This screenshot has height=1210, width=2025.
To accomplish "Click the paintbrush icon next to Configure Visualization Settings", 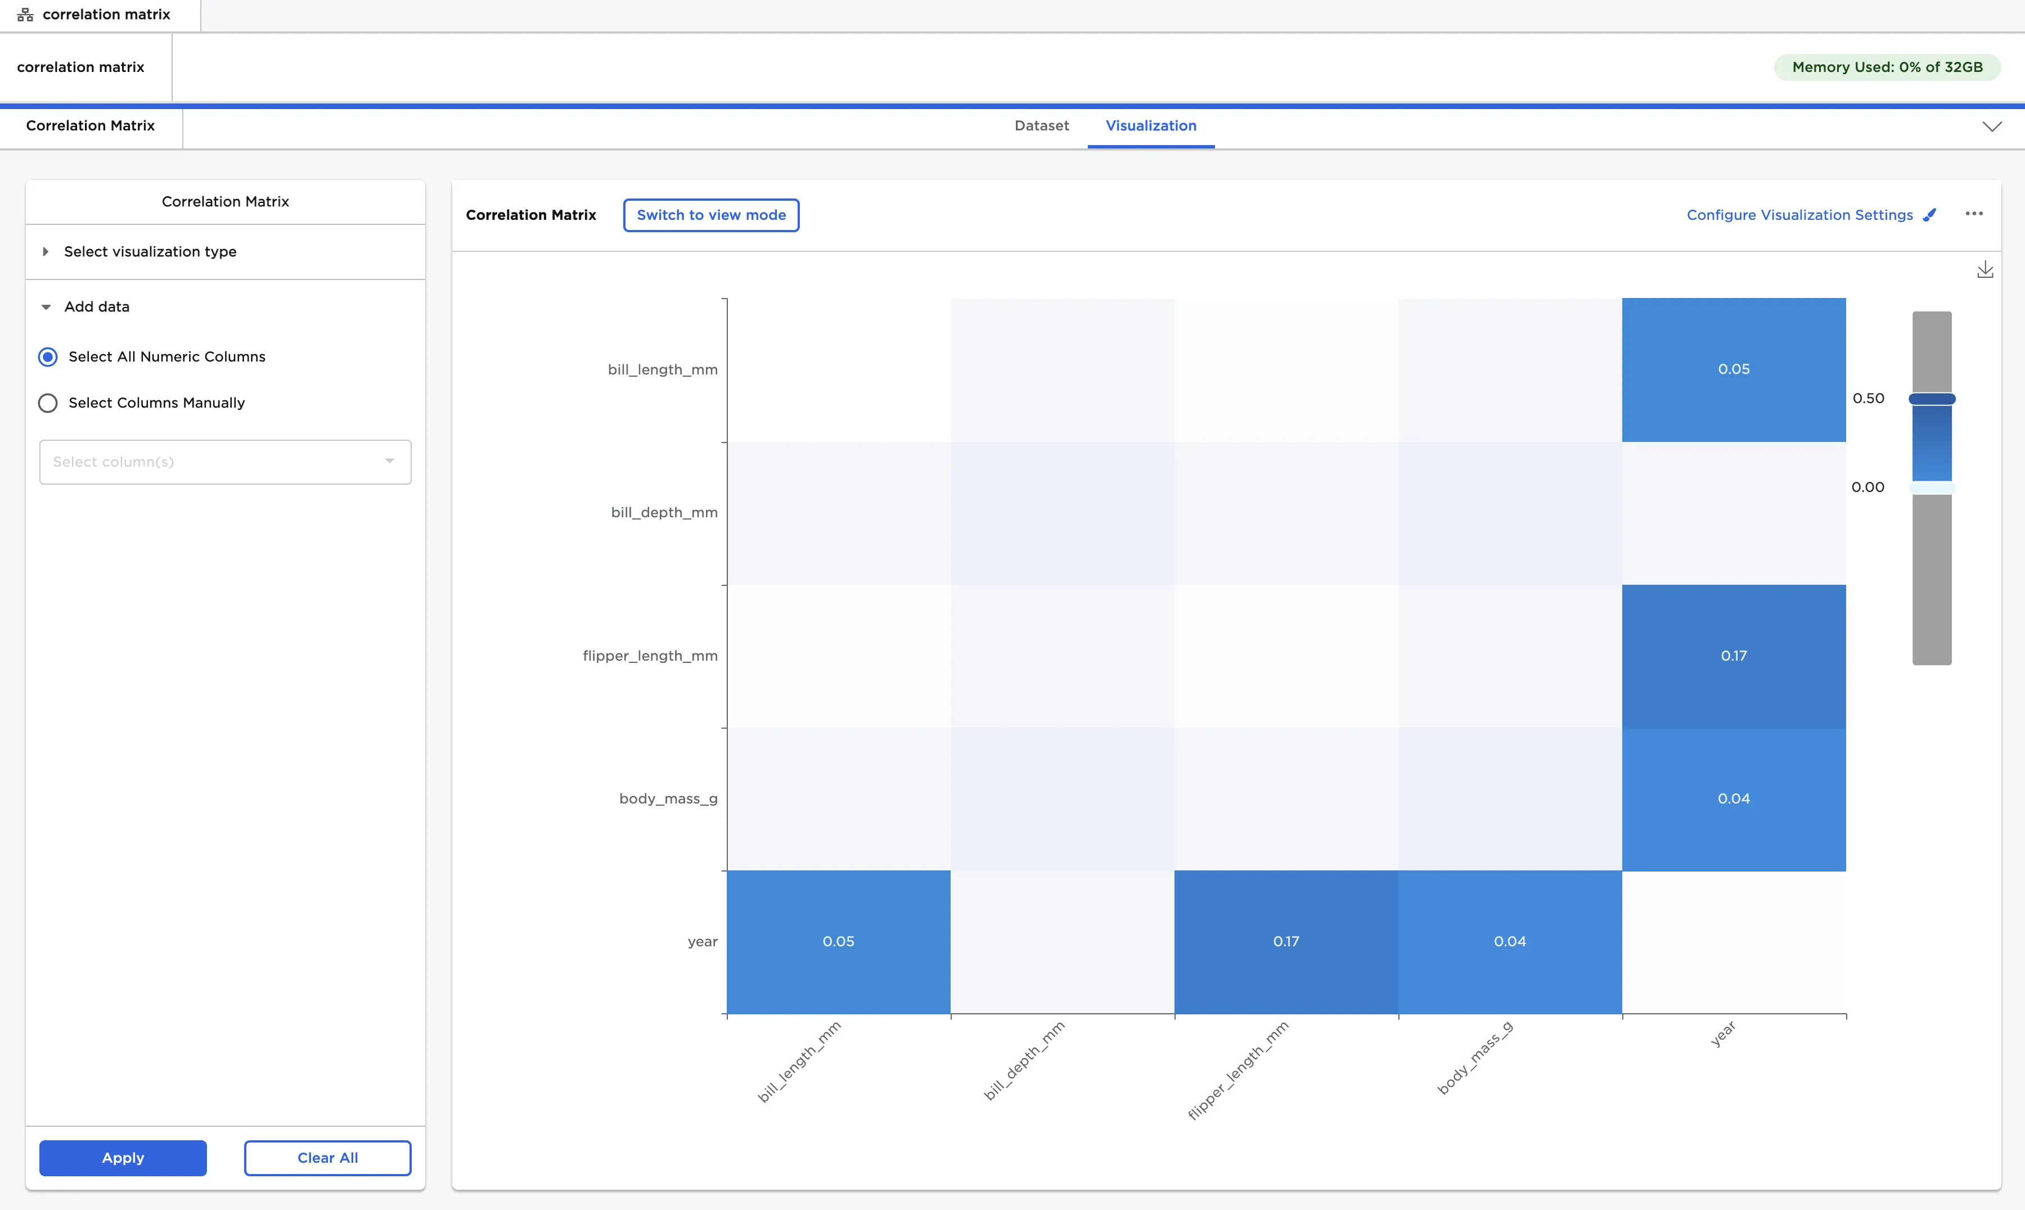I will click(1929, 214).
